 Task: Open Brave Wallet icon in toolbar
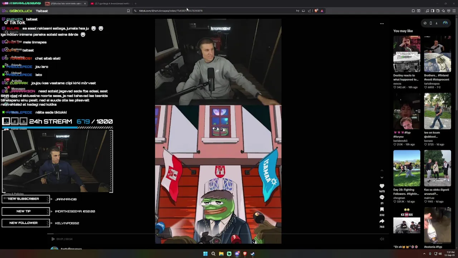pos(438,11)
